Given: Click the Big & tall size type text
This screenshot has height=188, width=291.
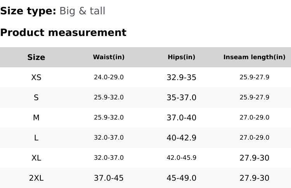Looking at the screenshot, I should pos(82,11).
